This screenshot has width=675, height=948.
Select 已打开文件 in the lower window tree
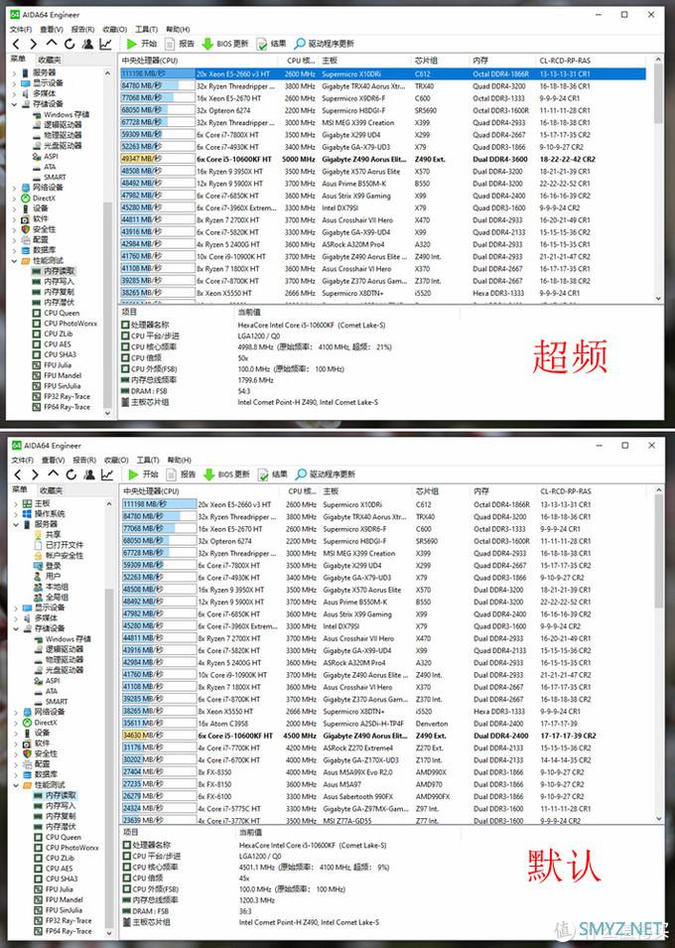pos(65,545)
